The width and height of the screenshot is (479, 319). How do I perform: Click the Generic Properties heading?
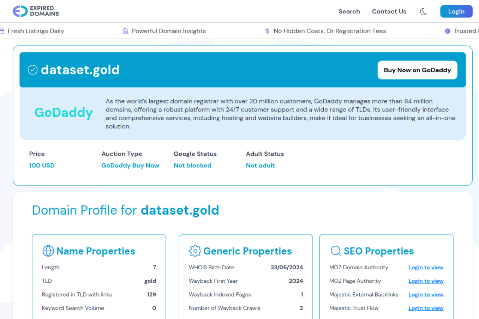point(248,251)
